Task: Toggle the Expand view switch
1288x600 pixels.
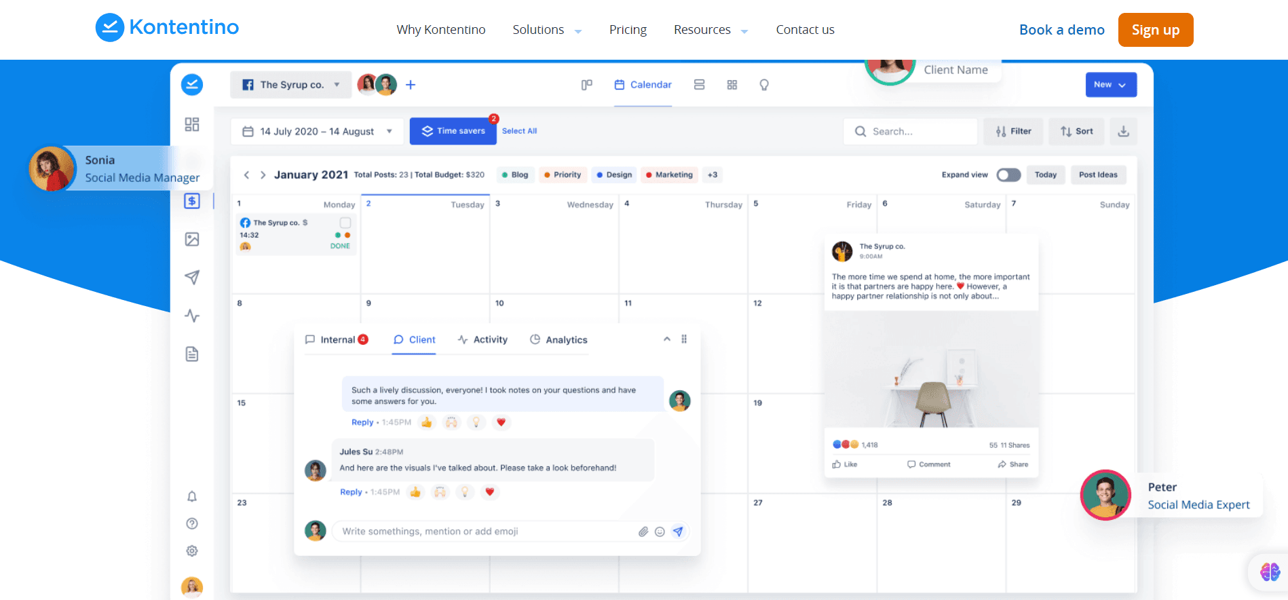Action: pyautogui.click(x=1008, y=175)
